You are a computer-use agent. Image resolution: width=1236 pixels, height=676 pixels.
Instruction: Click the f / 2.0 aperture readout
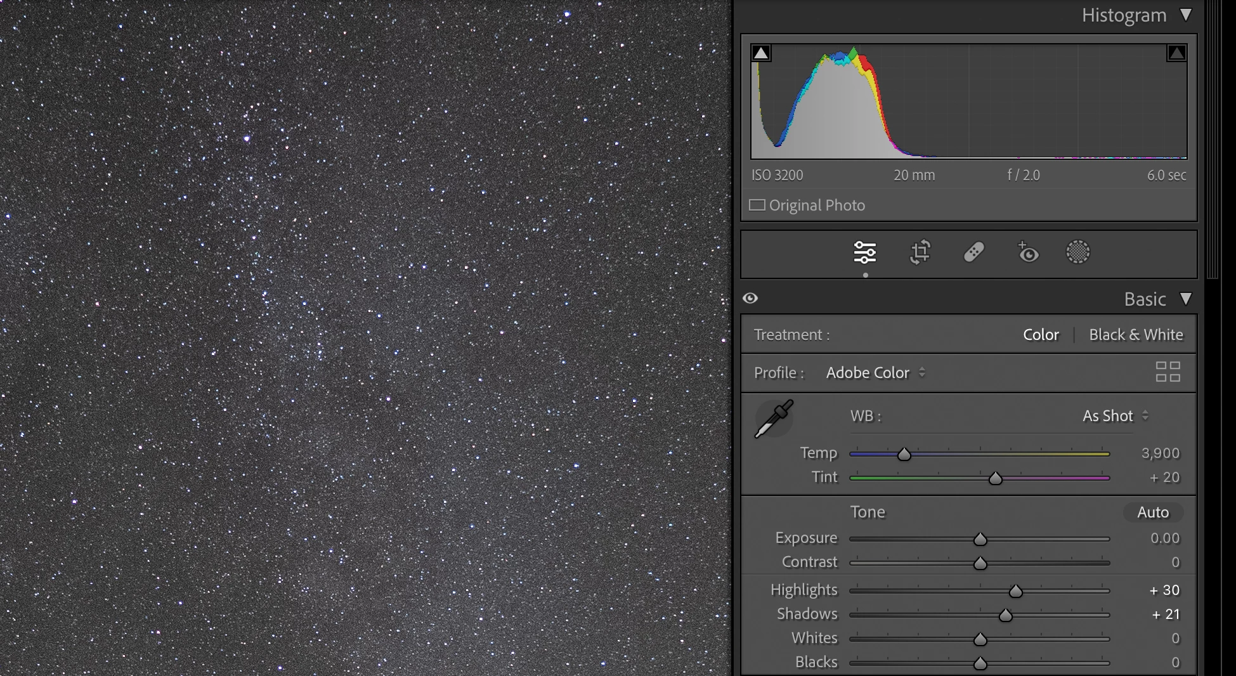click(x=1024, y=175)
